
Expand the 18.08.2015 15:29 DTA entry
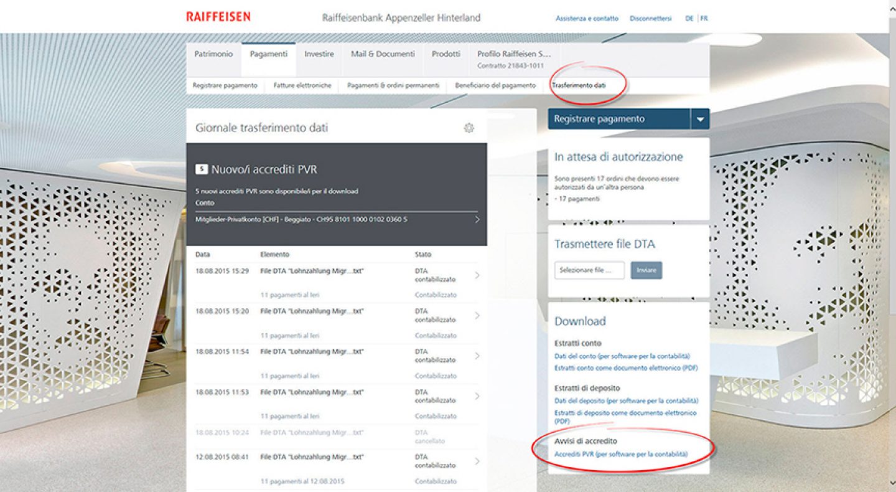pos(477,275)
